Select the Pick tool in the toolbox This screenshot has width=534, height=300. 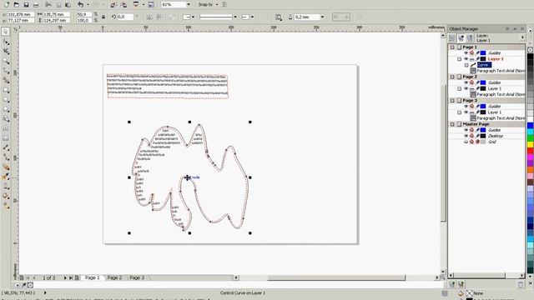coord(6,32)
